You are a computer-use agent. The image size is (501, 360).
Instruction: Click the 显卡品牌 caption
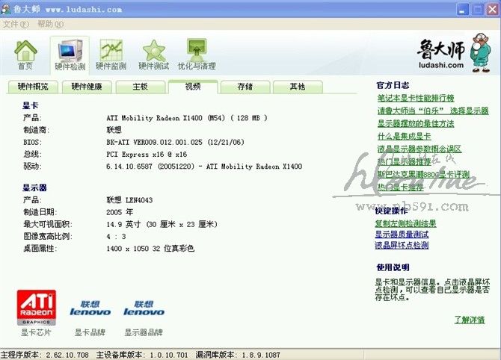(90, 332)
